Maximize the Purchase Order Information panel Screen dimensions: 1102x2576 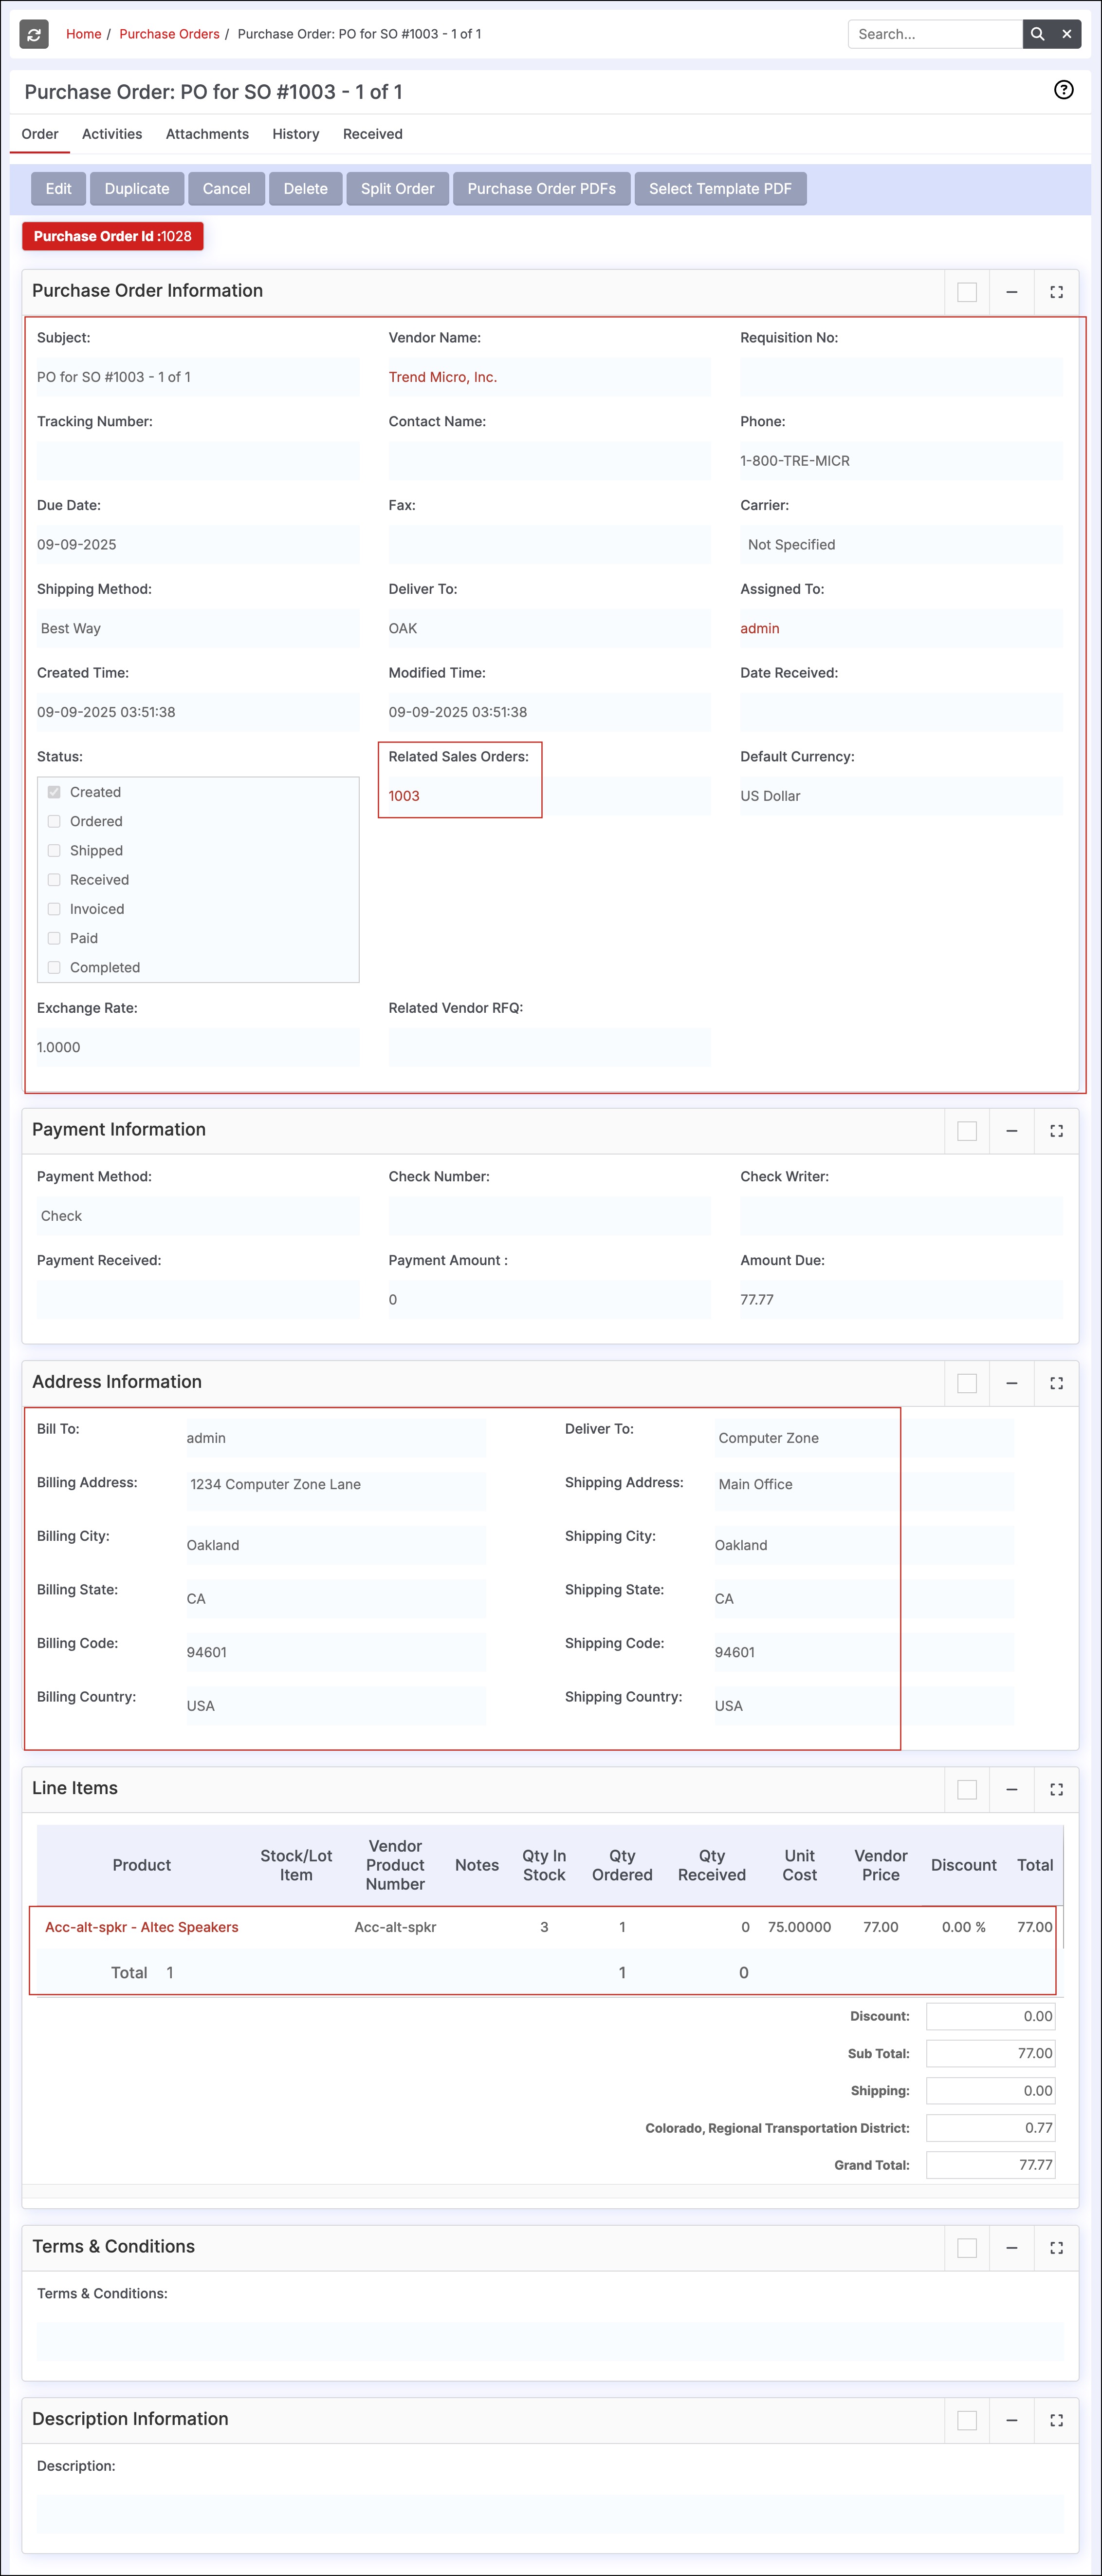(1056, 292)
